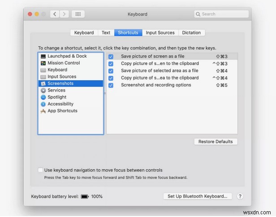276x217 pixels.
Task: Open the Dictation tab
Action: tap(191, 33)
